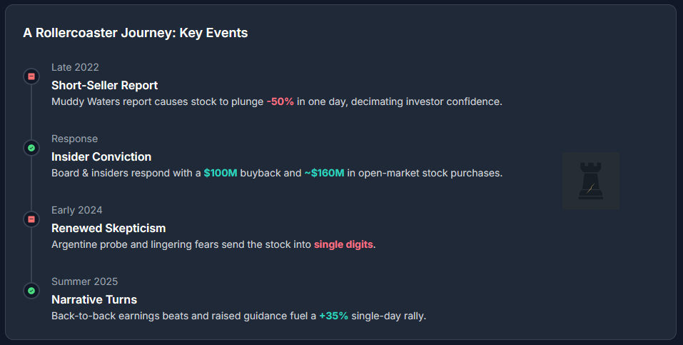Click the red marker beside Renewed Skepticism
This screenshot has height=345, width=683.
coord(31,219)
